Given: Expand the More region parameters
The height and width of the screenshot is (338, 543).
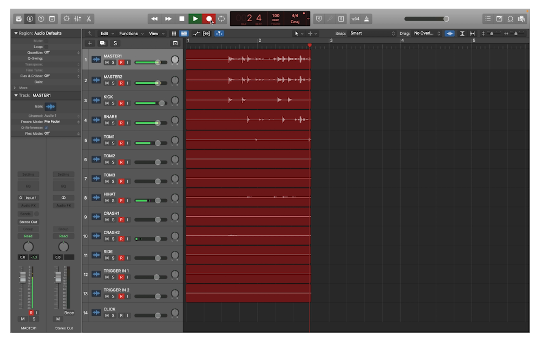Looking at the screenshot, I should pyautogui.click(x=15, y=88).
